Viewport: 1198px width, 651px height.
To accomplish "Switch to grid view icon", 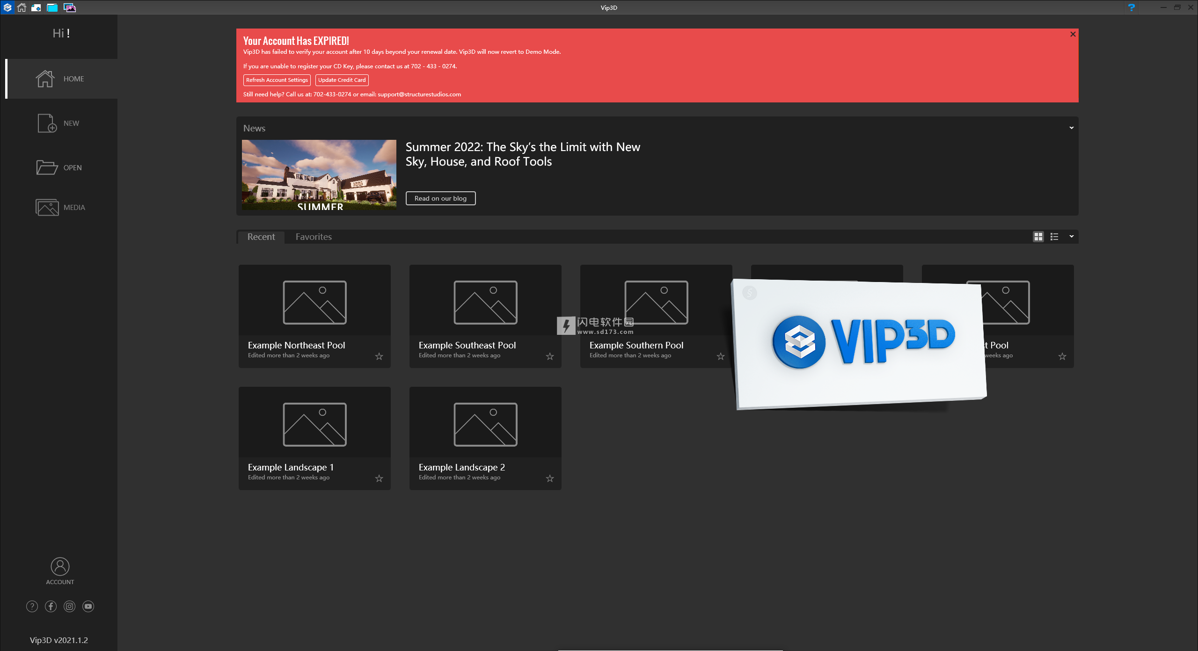I will (1038, 237).
